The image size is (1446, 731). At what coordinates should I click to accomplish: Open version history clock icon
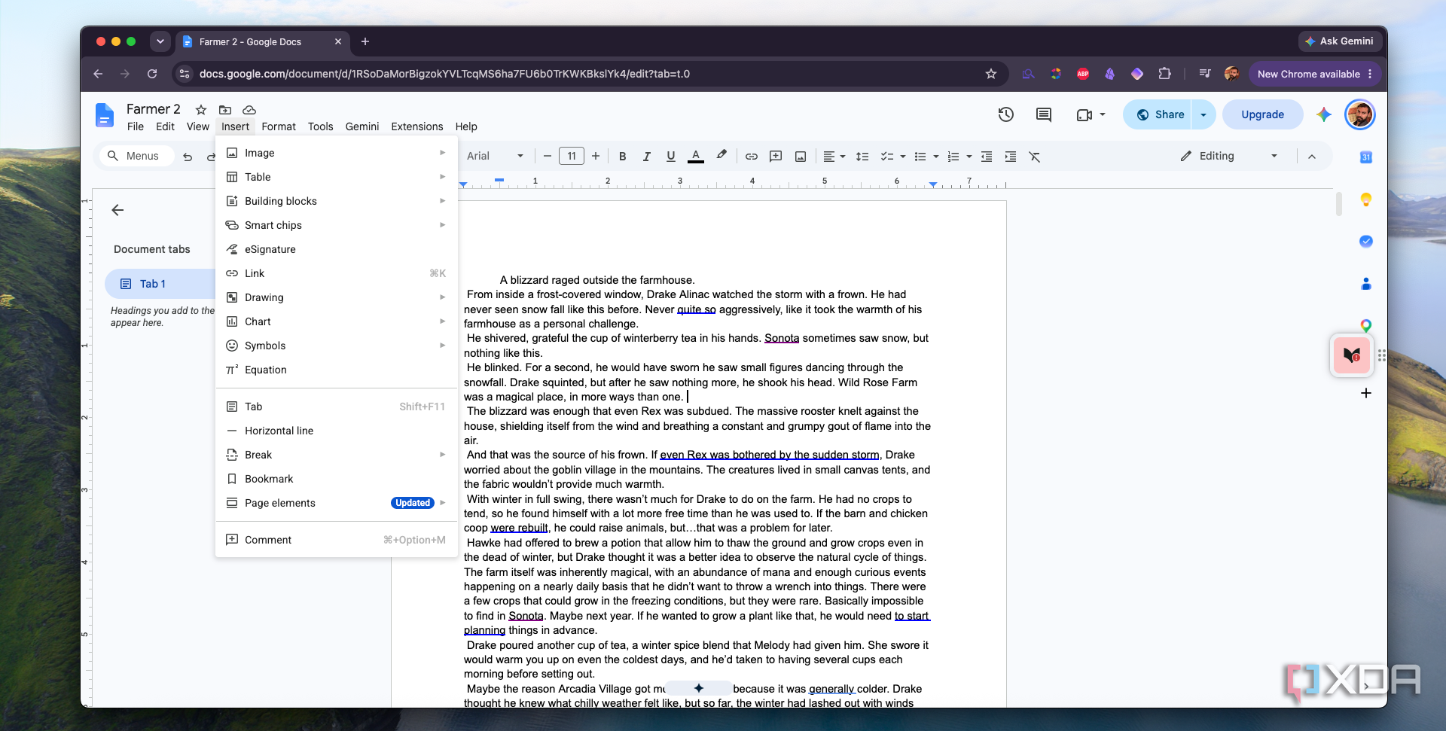coord(1005,114)
